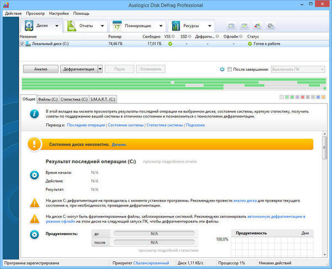The width and height of the screenshot is (332, 269).
Task: Expand the Ресурсы dropdown arrow
Action: pos(210,26)
